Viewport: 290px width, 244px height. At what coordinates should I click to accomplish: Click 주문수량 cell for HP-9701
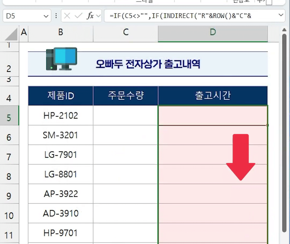[x=126, y=233]
